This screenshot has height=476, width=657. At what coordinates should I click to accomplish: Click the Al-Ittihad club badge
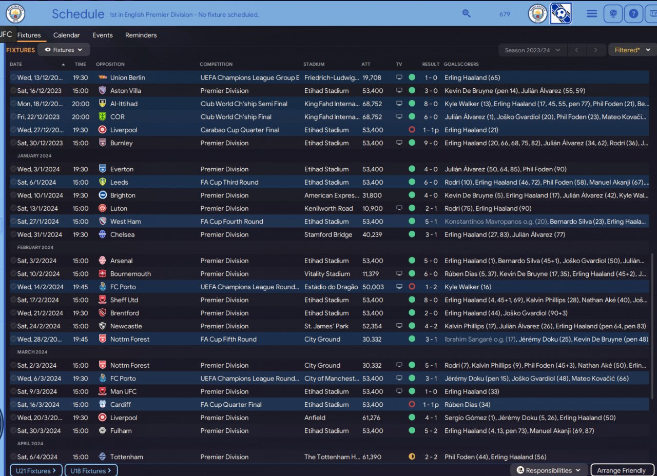tap(103, 104)
